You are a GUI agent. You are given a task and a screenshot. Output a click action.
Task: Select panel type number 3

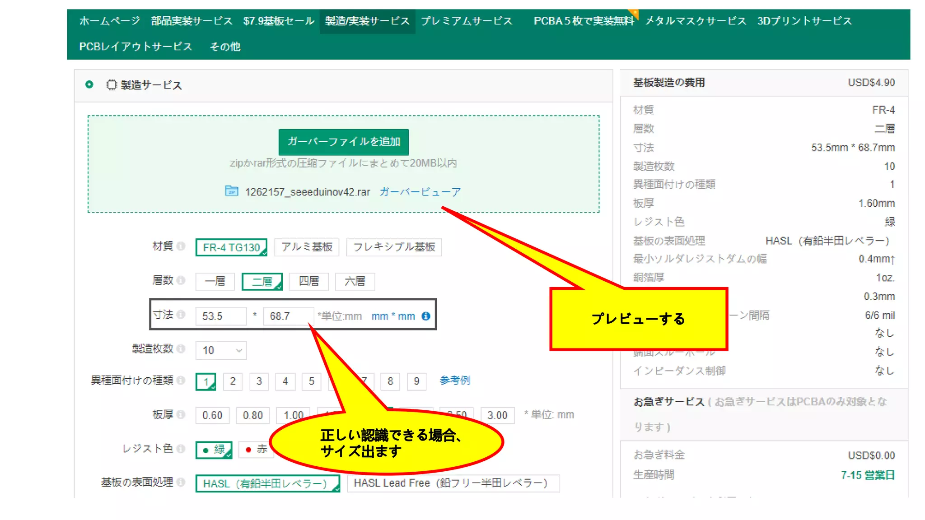259,381
